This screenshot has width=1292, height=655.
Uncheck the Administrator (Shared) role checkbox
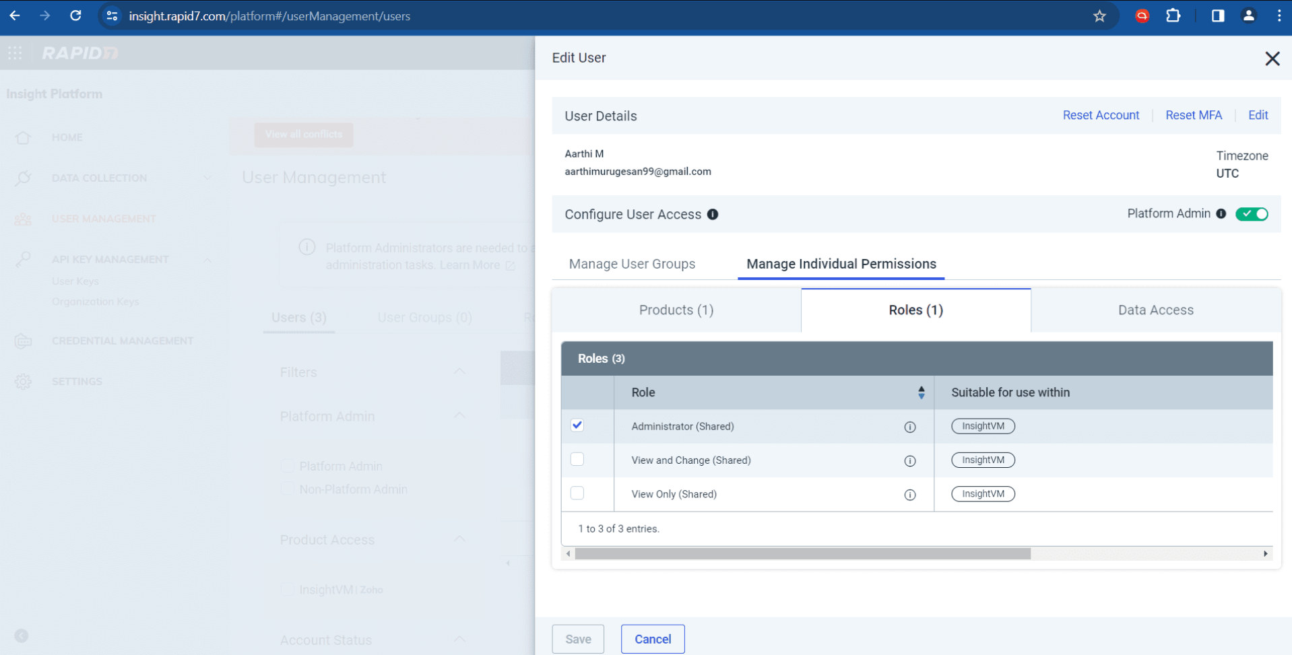577,425
